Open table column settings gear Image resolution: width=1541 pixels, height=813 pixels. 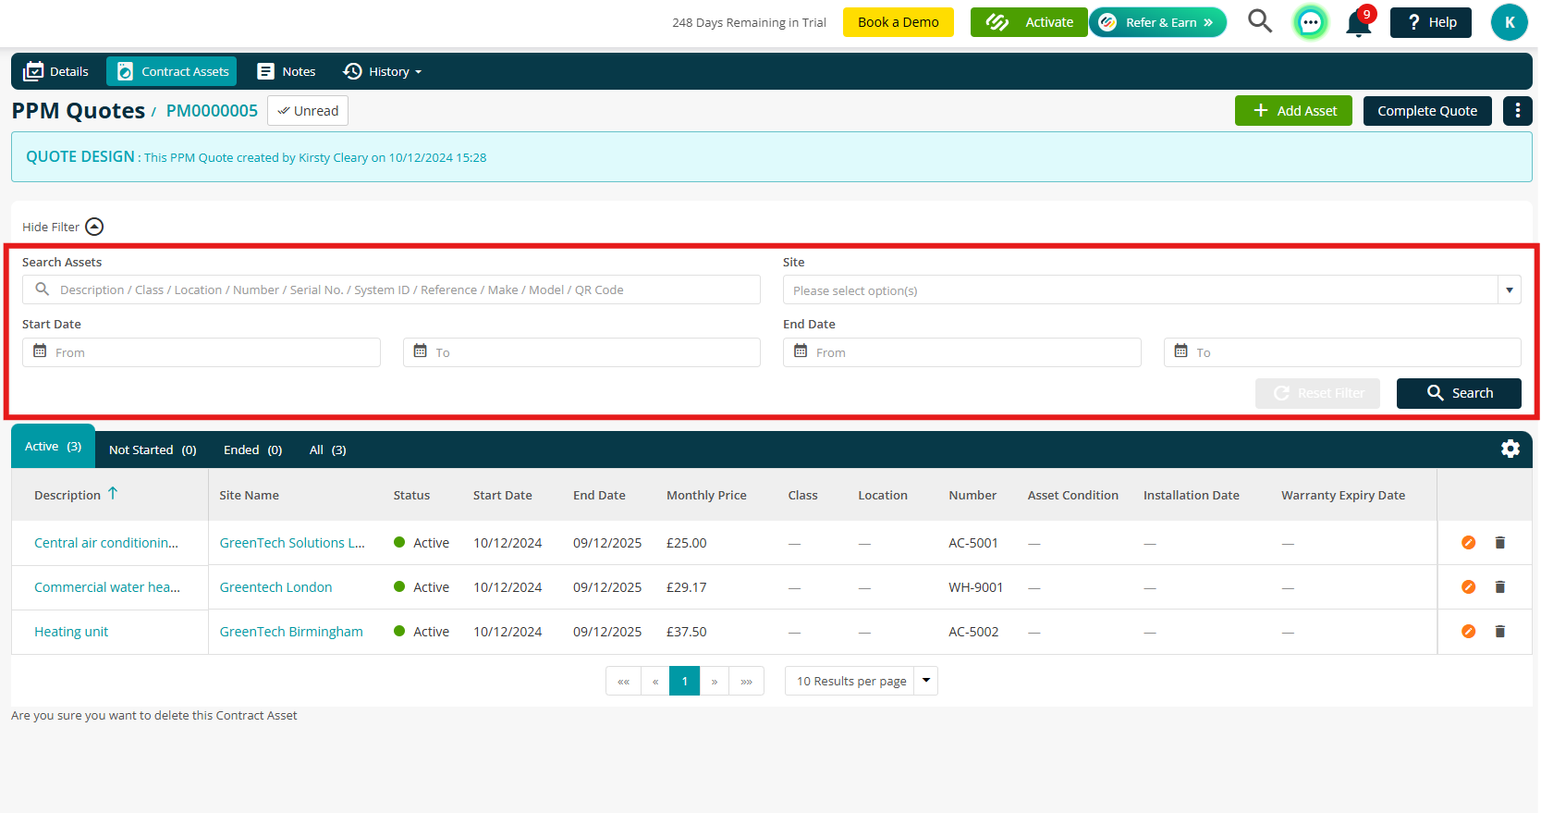click(x=1510, y=449)
